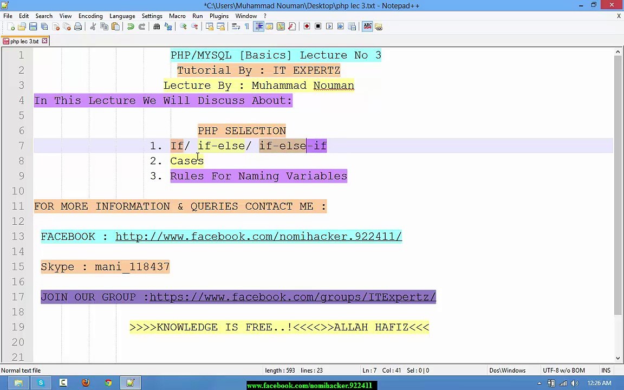
Task: Open the Search menu
Action: (44, 16)
